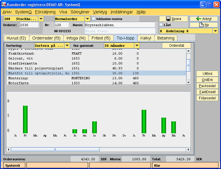This screenshot has height=169, width=221.
Task: Switch to the Betalning tab
Action: [x=166, y=38]
